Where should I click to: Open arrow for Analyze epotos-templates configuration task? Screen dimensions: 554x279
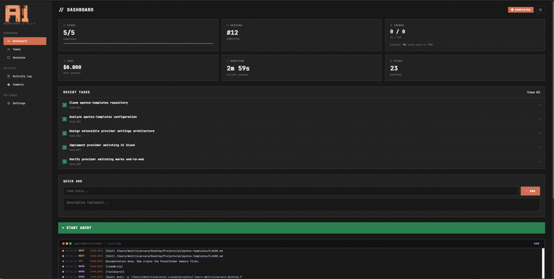[x=539, y=119]
